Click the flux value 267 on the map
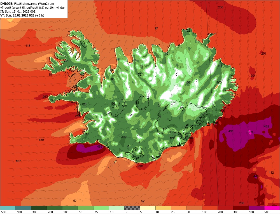This screenshot has width=280, height=214. point(45,97)
